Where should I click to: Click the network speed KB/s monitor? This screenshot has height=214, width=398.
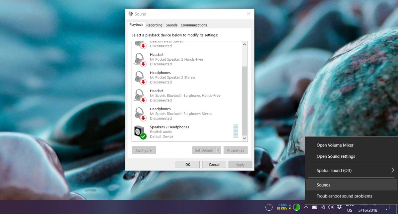(x=285, y=207)
